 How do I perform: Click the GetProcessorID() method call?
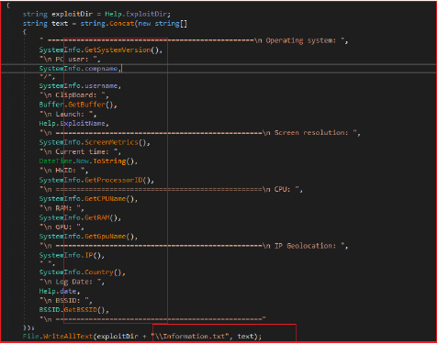point(118,180)
